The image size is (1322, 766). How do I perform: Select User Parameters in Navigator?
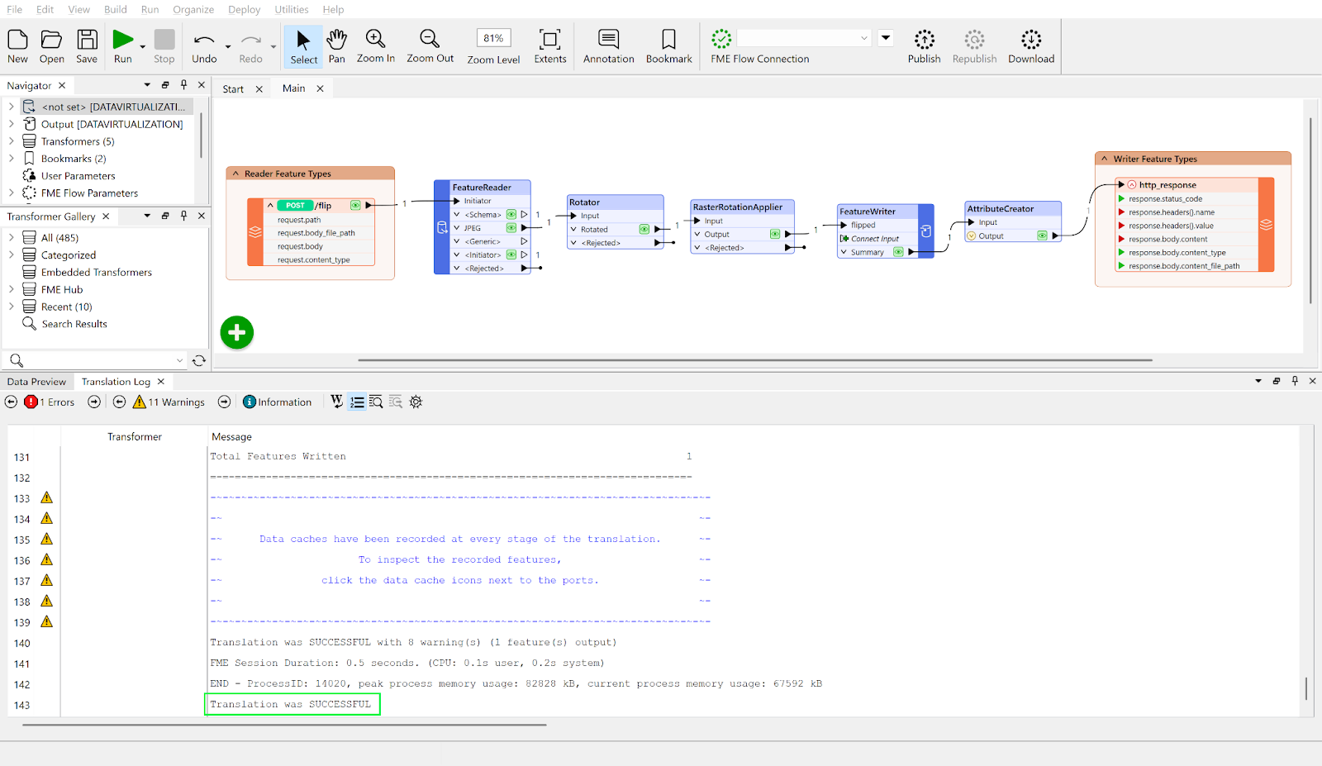click(x=78, y=176)
